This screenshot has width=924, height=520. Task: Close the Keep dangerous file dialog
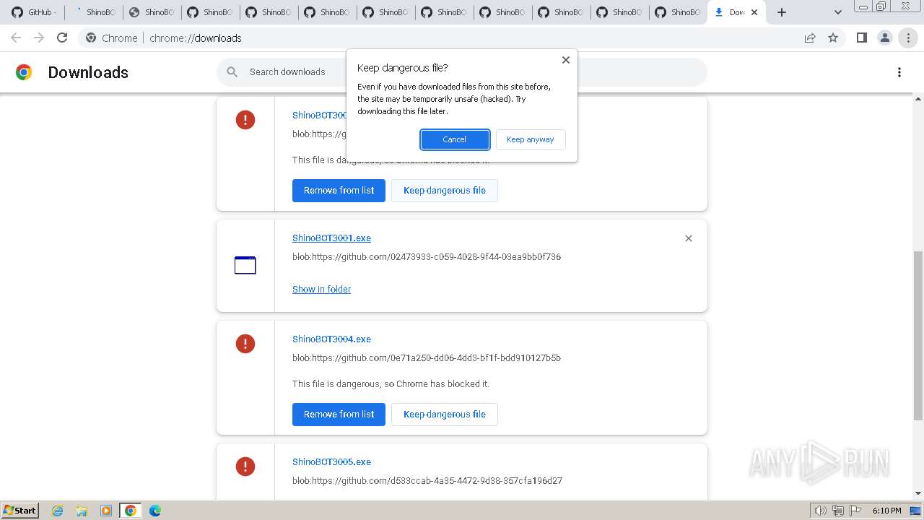click(x=566, y=60)
